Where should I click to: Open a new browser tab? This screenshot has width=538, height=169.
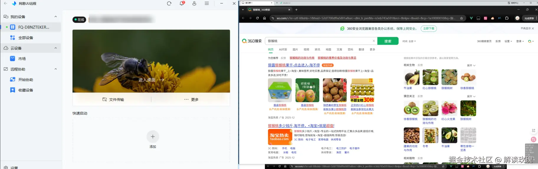coord(296,10)
